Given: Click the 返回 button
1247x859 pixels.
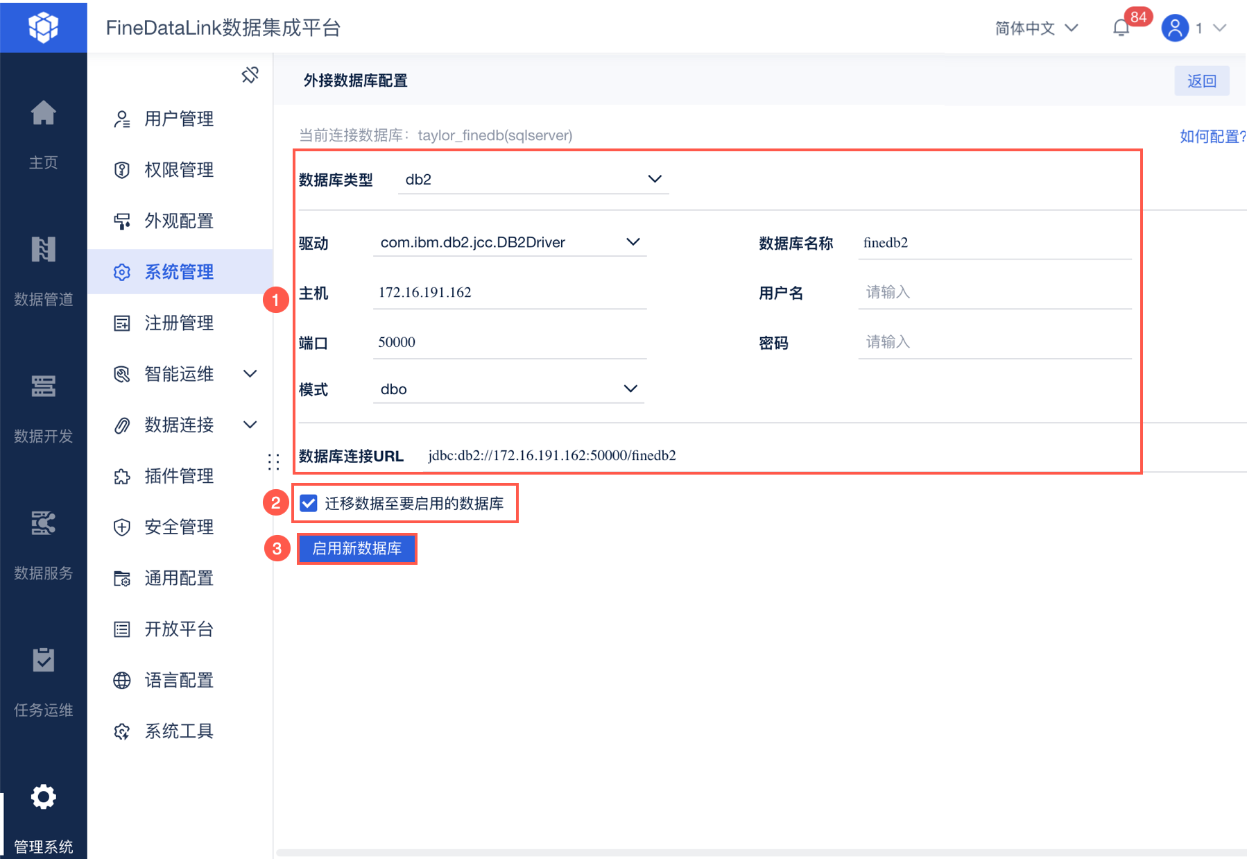Looking at the screenshot, I should pyautogui.click(x=1202, y=81).
